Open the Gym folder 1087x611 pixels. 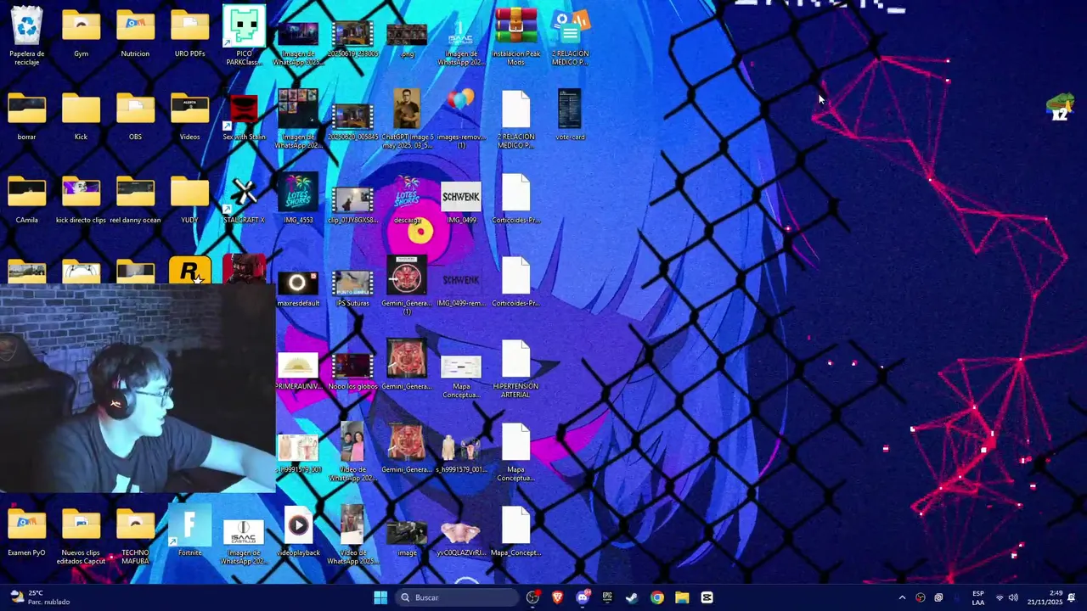pos(81,35)
